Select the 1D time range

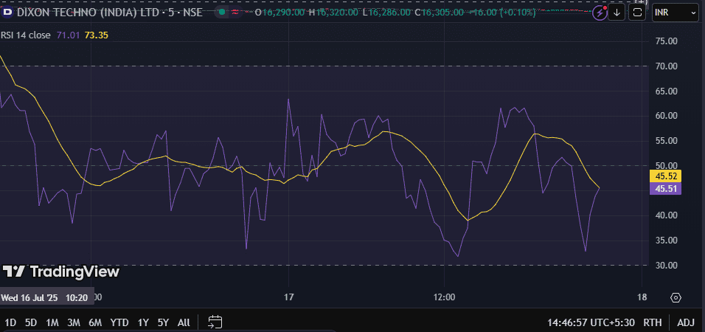10,322
